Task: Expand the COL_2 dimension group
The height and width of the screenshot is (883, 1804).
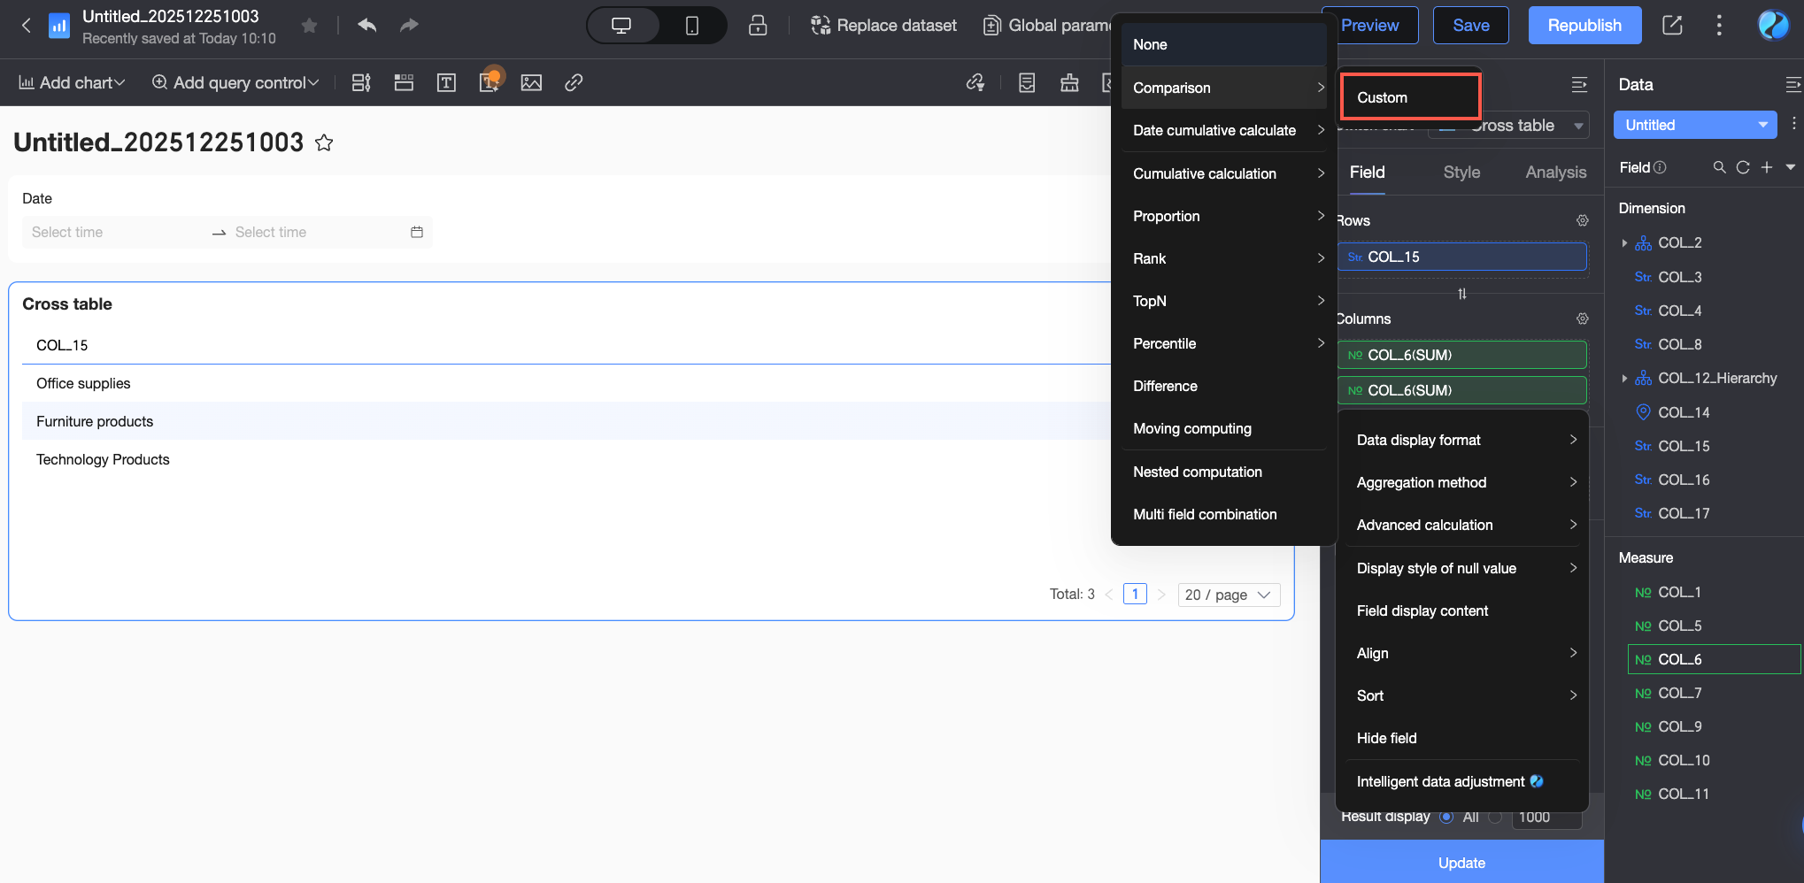Action: coord(1624,242)
